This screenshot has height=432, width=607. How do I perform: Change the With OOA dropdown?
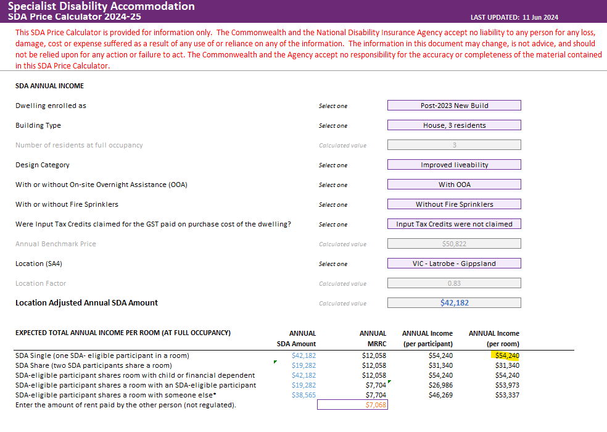454,185
